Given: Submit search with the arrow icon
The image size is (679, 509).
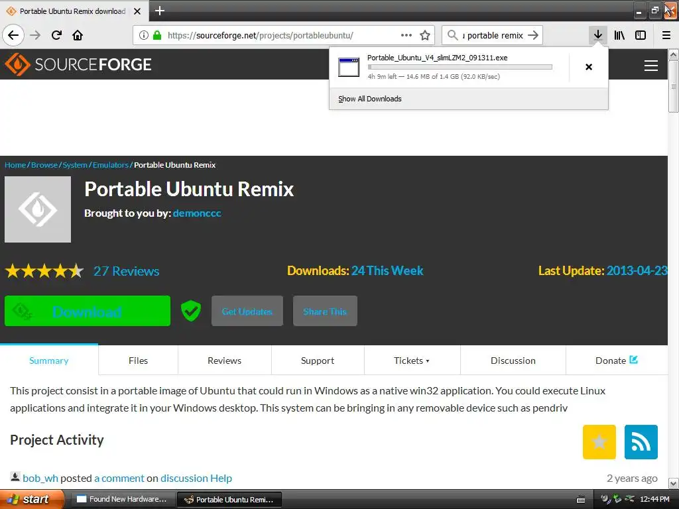Looking at the screenshot, I should coord(533,35).
